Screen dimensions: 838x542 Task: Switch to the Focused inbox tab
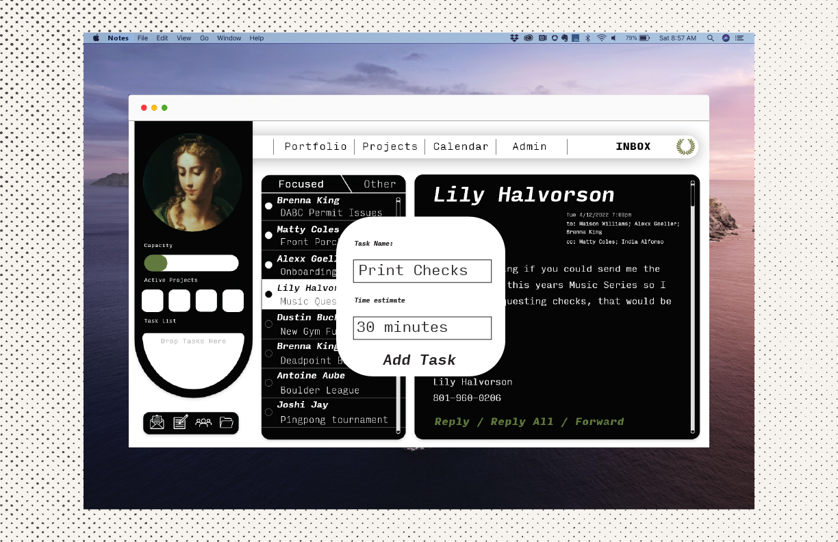[301, 184]
